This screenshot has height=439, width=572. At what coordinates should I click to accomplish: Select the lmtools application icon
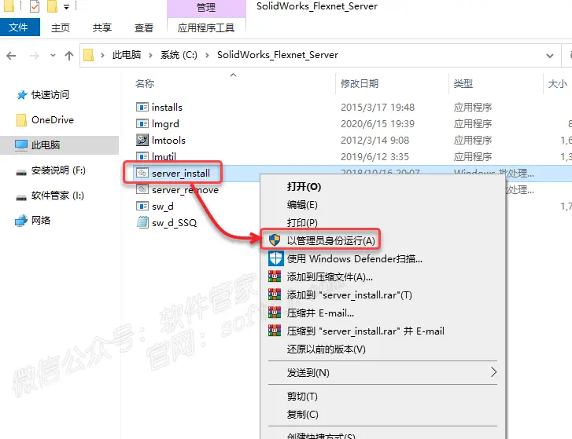[142, 140]
